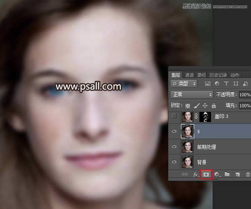
Task: Click the lock transparent pixels icon
Action: (188, 106)
